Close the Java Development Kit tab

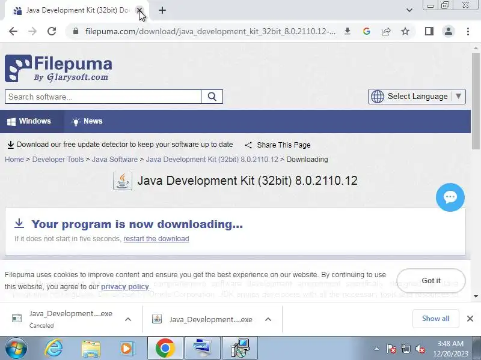pos(139,10)
